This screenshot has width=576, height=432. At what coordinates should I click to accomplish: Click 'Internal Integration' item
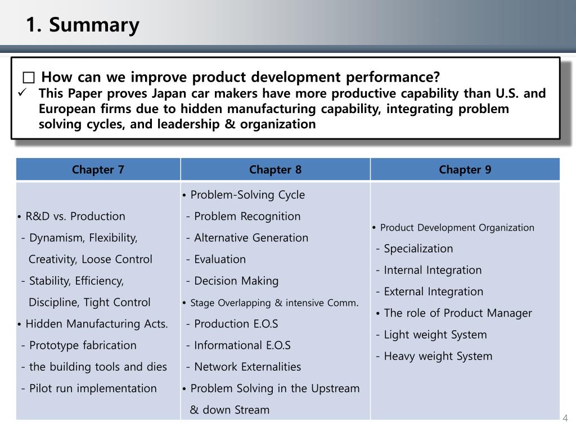(433, 270)
